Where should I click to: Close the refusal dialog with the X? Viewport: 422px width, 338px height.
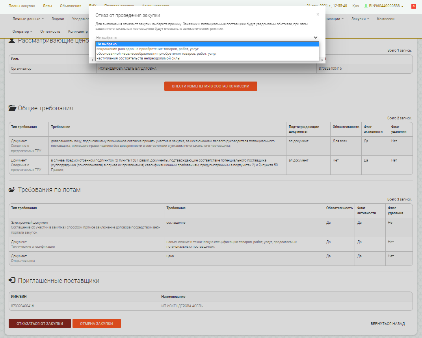(x=318, y=15)
